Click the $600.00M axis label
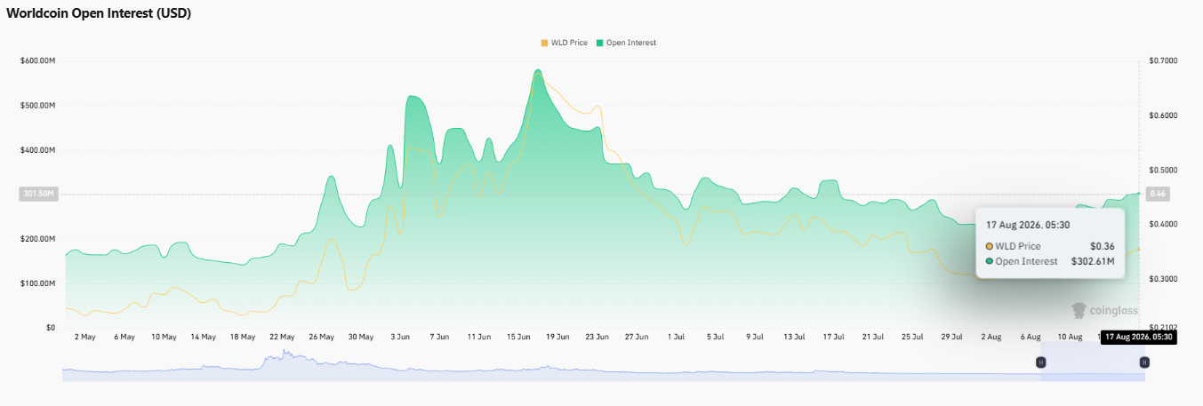Viewport: 1203px width, 406px height. click(37, 61)
